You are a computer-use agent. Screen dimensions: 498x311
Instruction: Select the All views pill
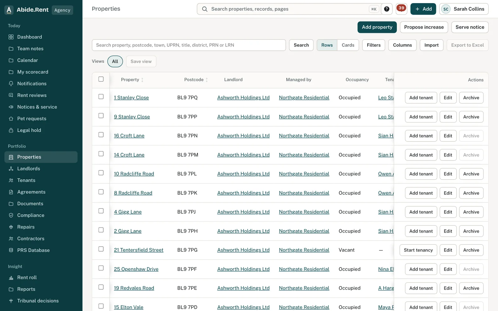tap(115, 61)
